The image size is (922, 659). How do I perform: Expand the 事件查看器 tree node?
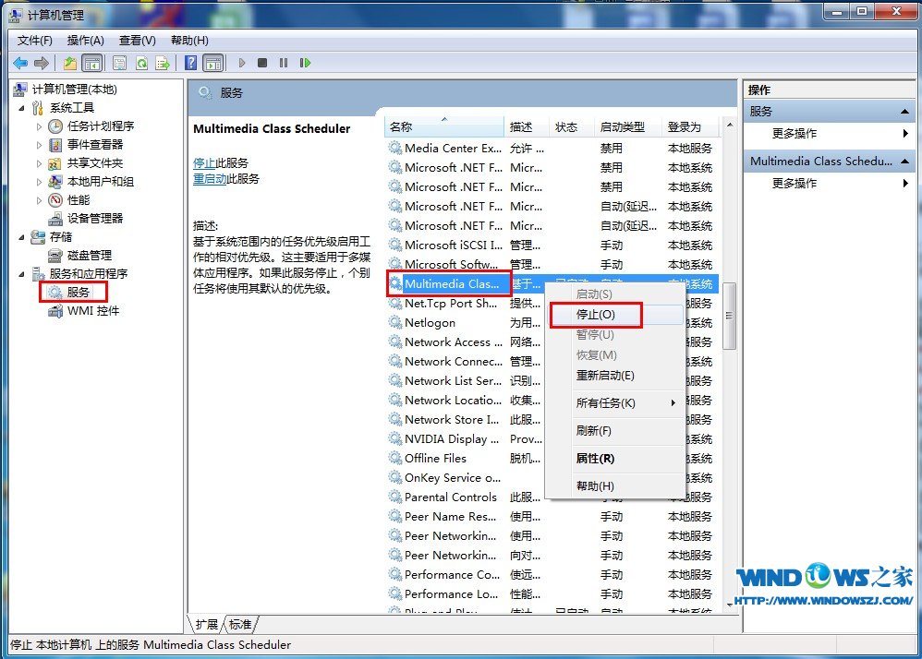click(39, 145)
